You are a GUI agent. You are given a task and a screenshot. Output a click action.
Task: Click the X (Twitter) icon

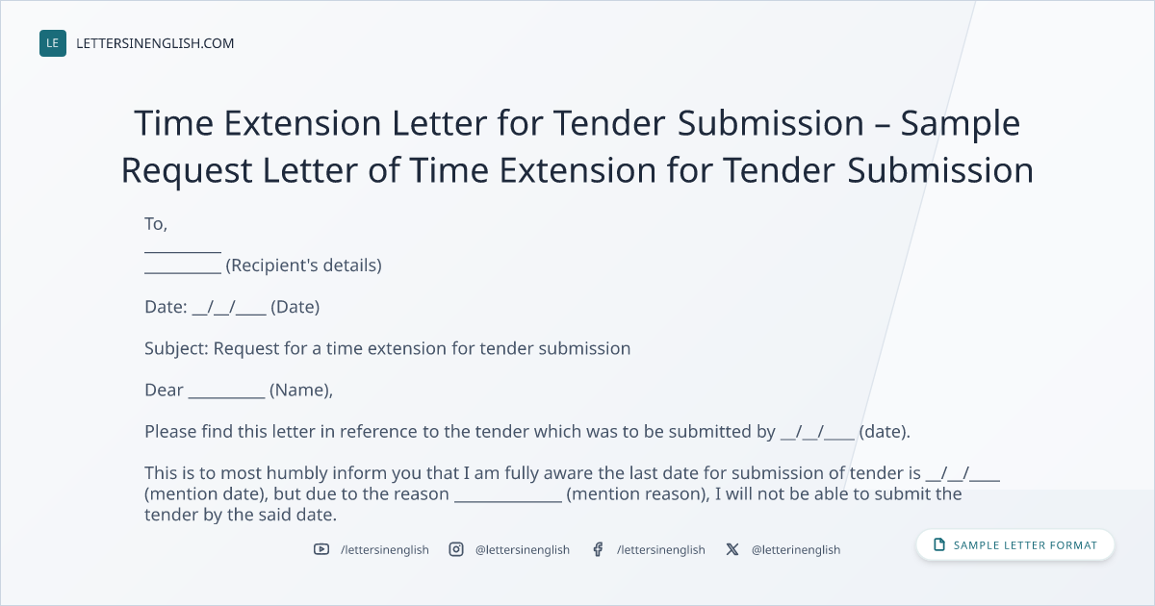click(732, 549)
